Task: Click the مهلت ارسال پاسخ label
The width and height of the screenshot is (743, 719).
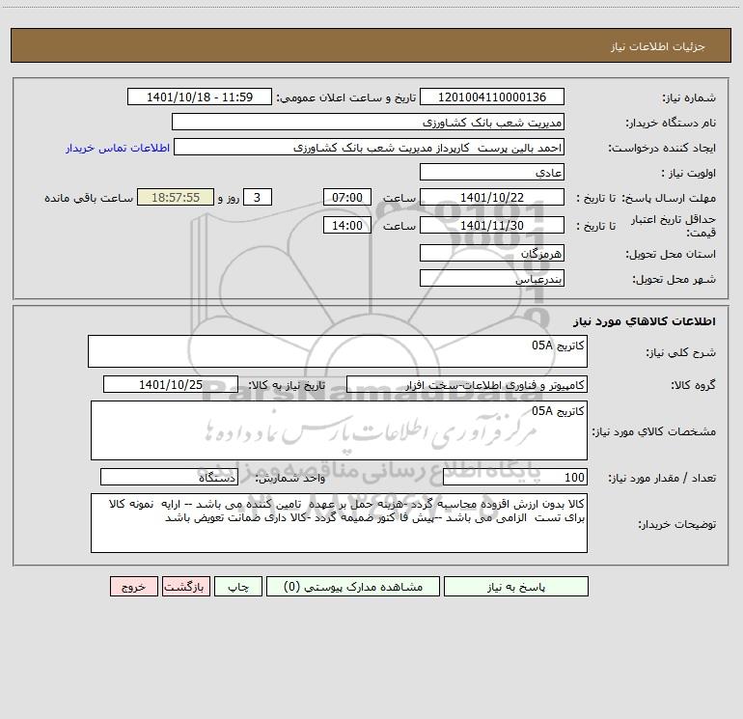Action: click(x=669, y=198)
